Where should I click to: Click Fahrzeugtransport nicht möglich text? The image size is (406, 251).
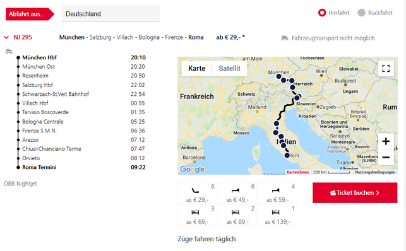[x=333, y=38]
